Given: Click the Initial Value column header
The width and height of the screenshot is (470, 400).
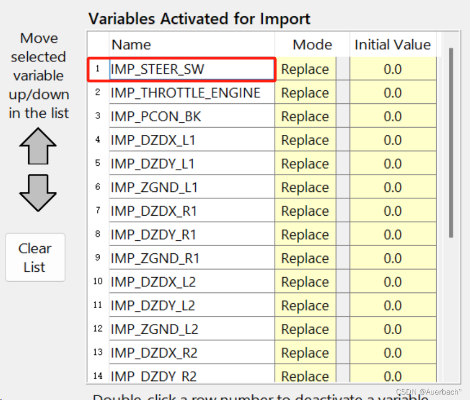Looking at the screenshot, I should (x=393, y=45).
